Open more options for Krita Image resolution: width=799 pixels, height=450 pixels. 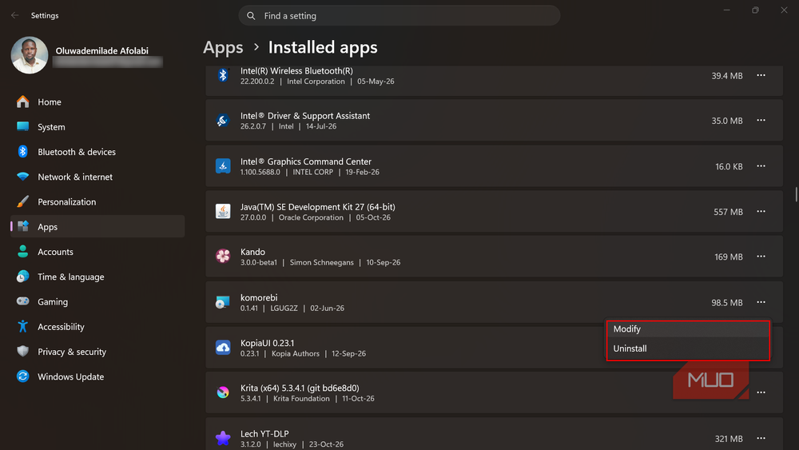coord(761,392)
